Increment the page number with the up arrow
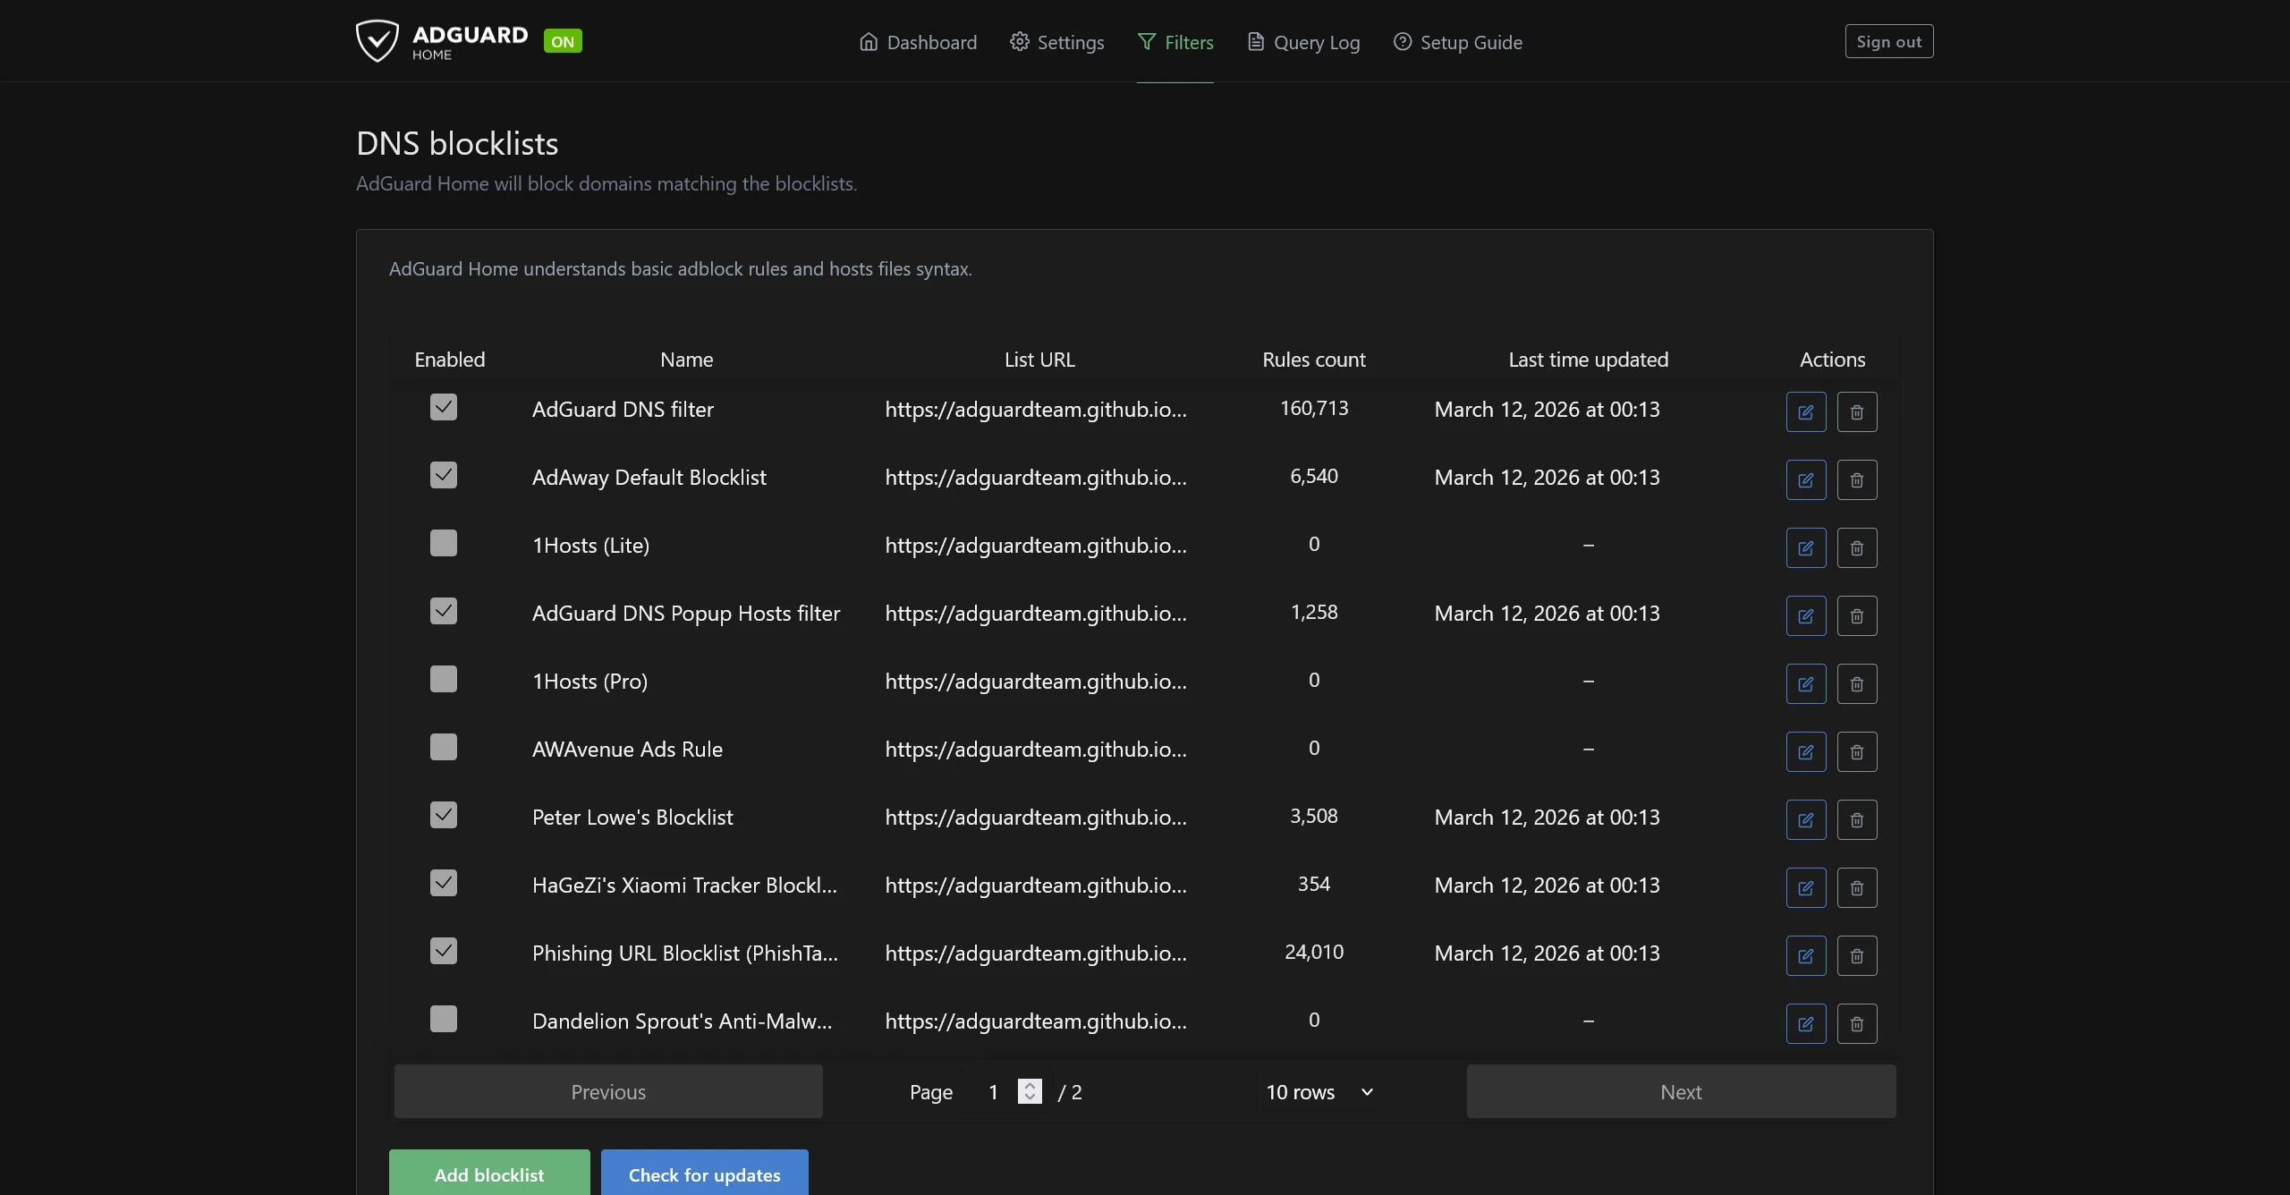2290x1195 pixels. tap(1029, 1084)
